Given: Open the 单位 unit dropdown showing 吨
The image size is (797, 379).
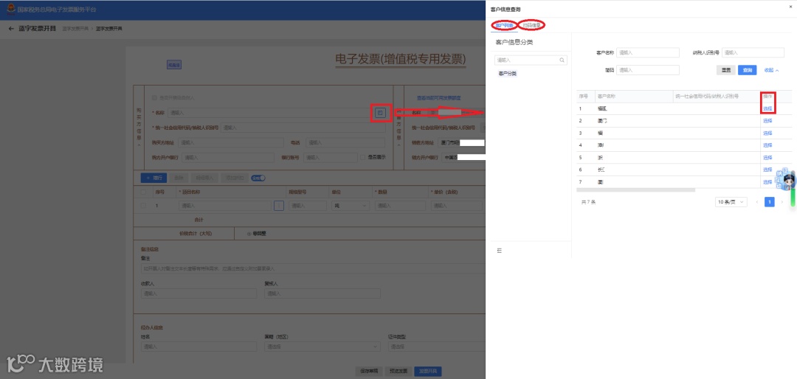Looking at the screenshot, I should click(x=351, y=206).
